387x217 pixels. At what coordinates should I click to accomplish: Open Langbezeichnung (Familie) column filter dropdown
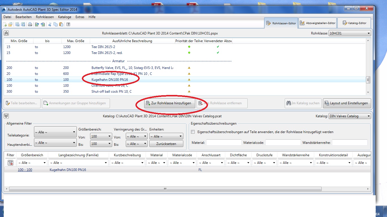78,163
